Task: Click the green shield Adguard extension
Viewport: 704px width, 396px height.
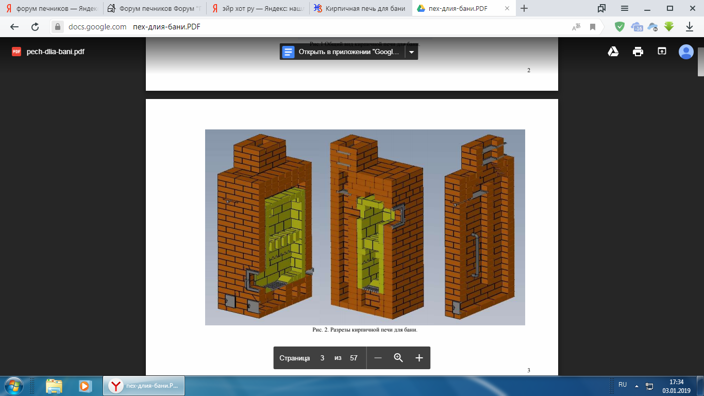Action: (619, 27)
